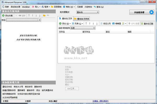Add the 从文件名两端修剪 trim method
The image size is (157, 104).
(x=10, y=97)
